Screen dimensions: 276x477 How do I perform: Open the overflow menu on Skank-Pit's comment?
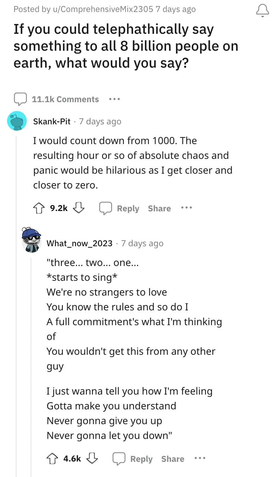tap(186, 208)
